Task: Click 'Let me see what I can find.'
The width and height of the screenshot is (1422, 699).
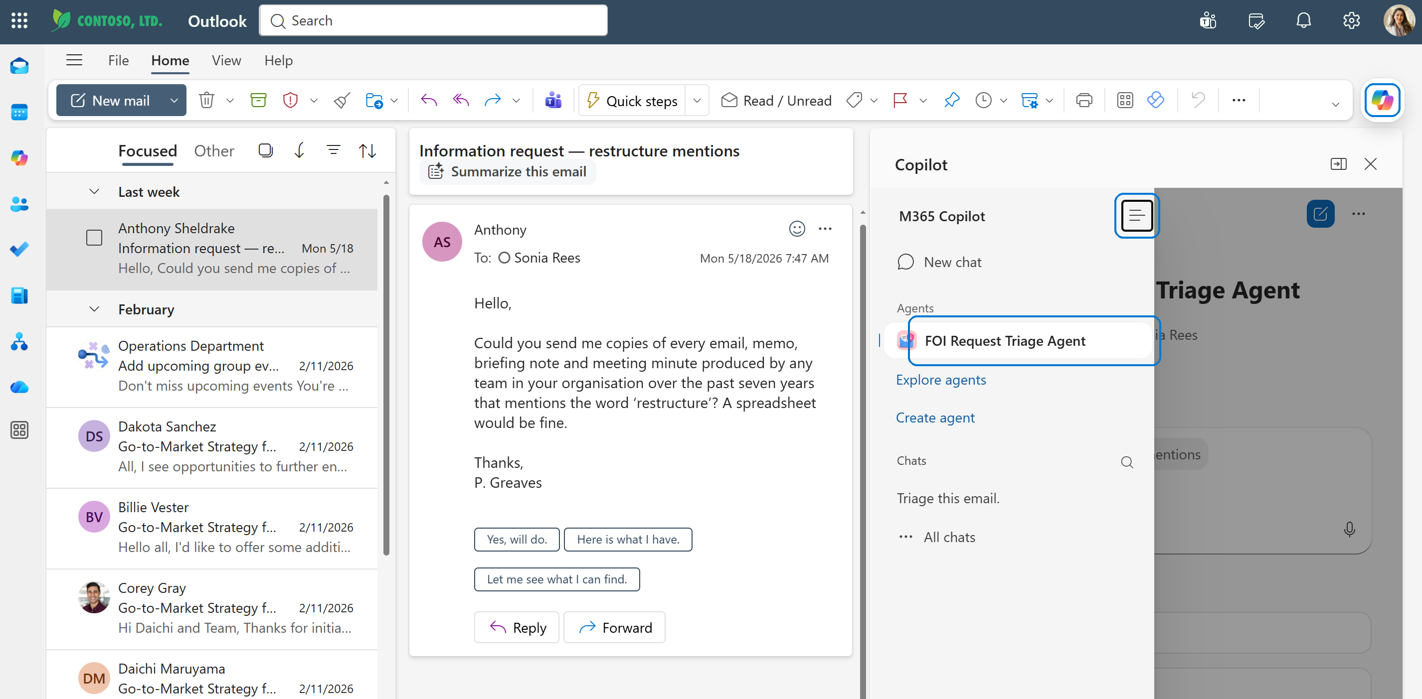Action: click(557, 579)
